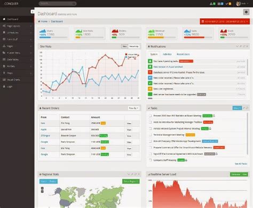This screenshot has width=253, height=208.
Task: Open the user account dropdown arrow
Action: click(247, 4)
